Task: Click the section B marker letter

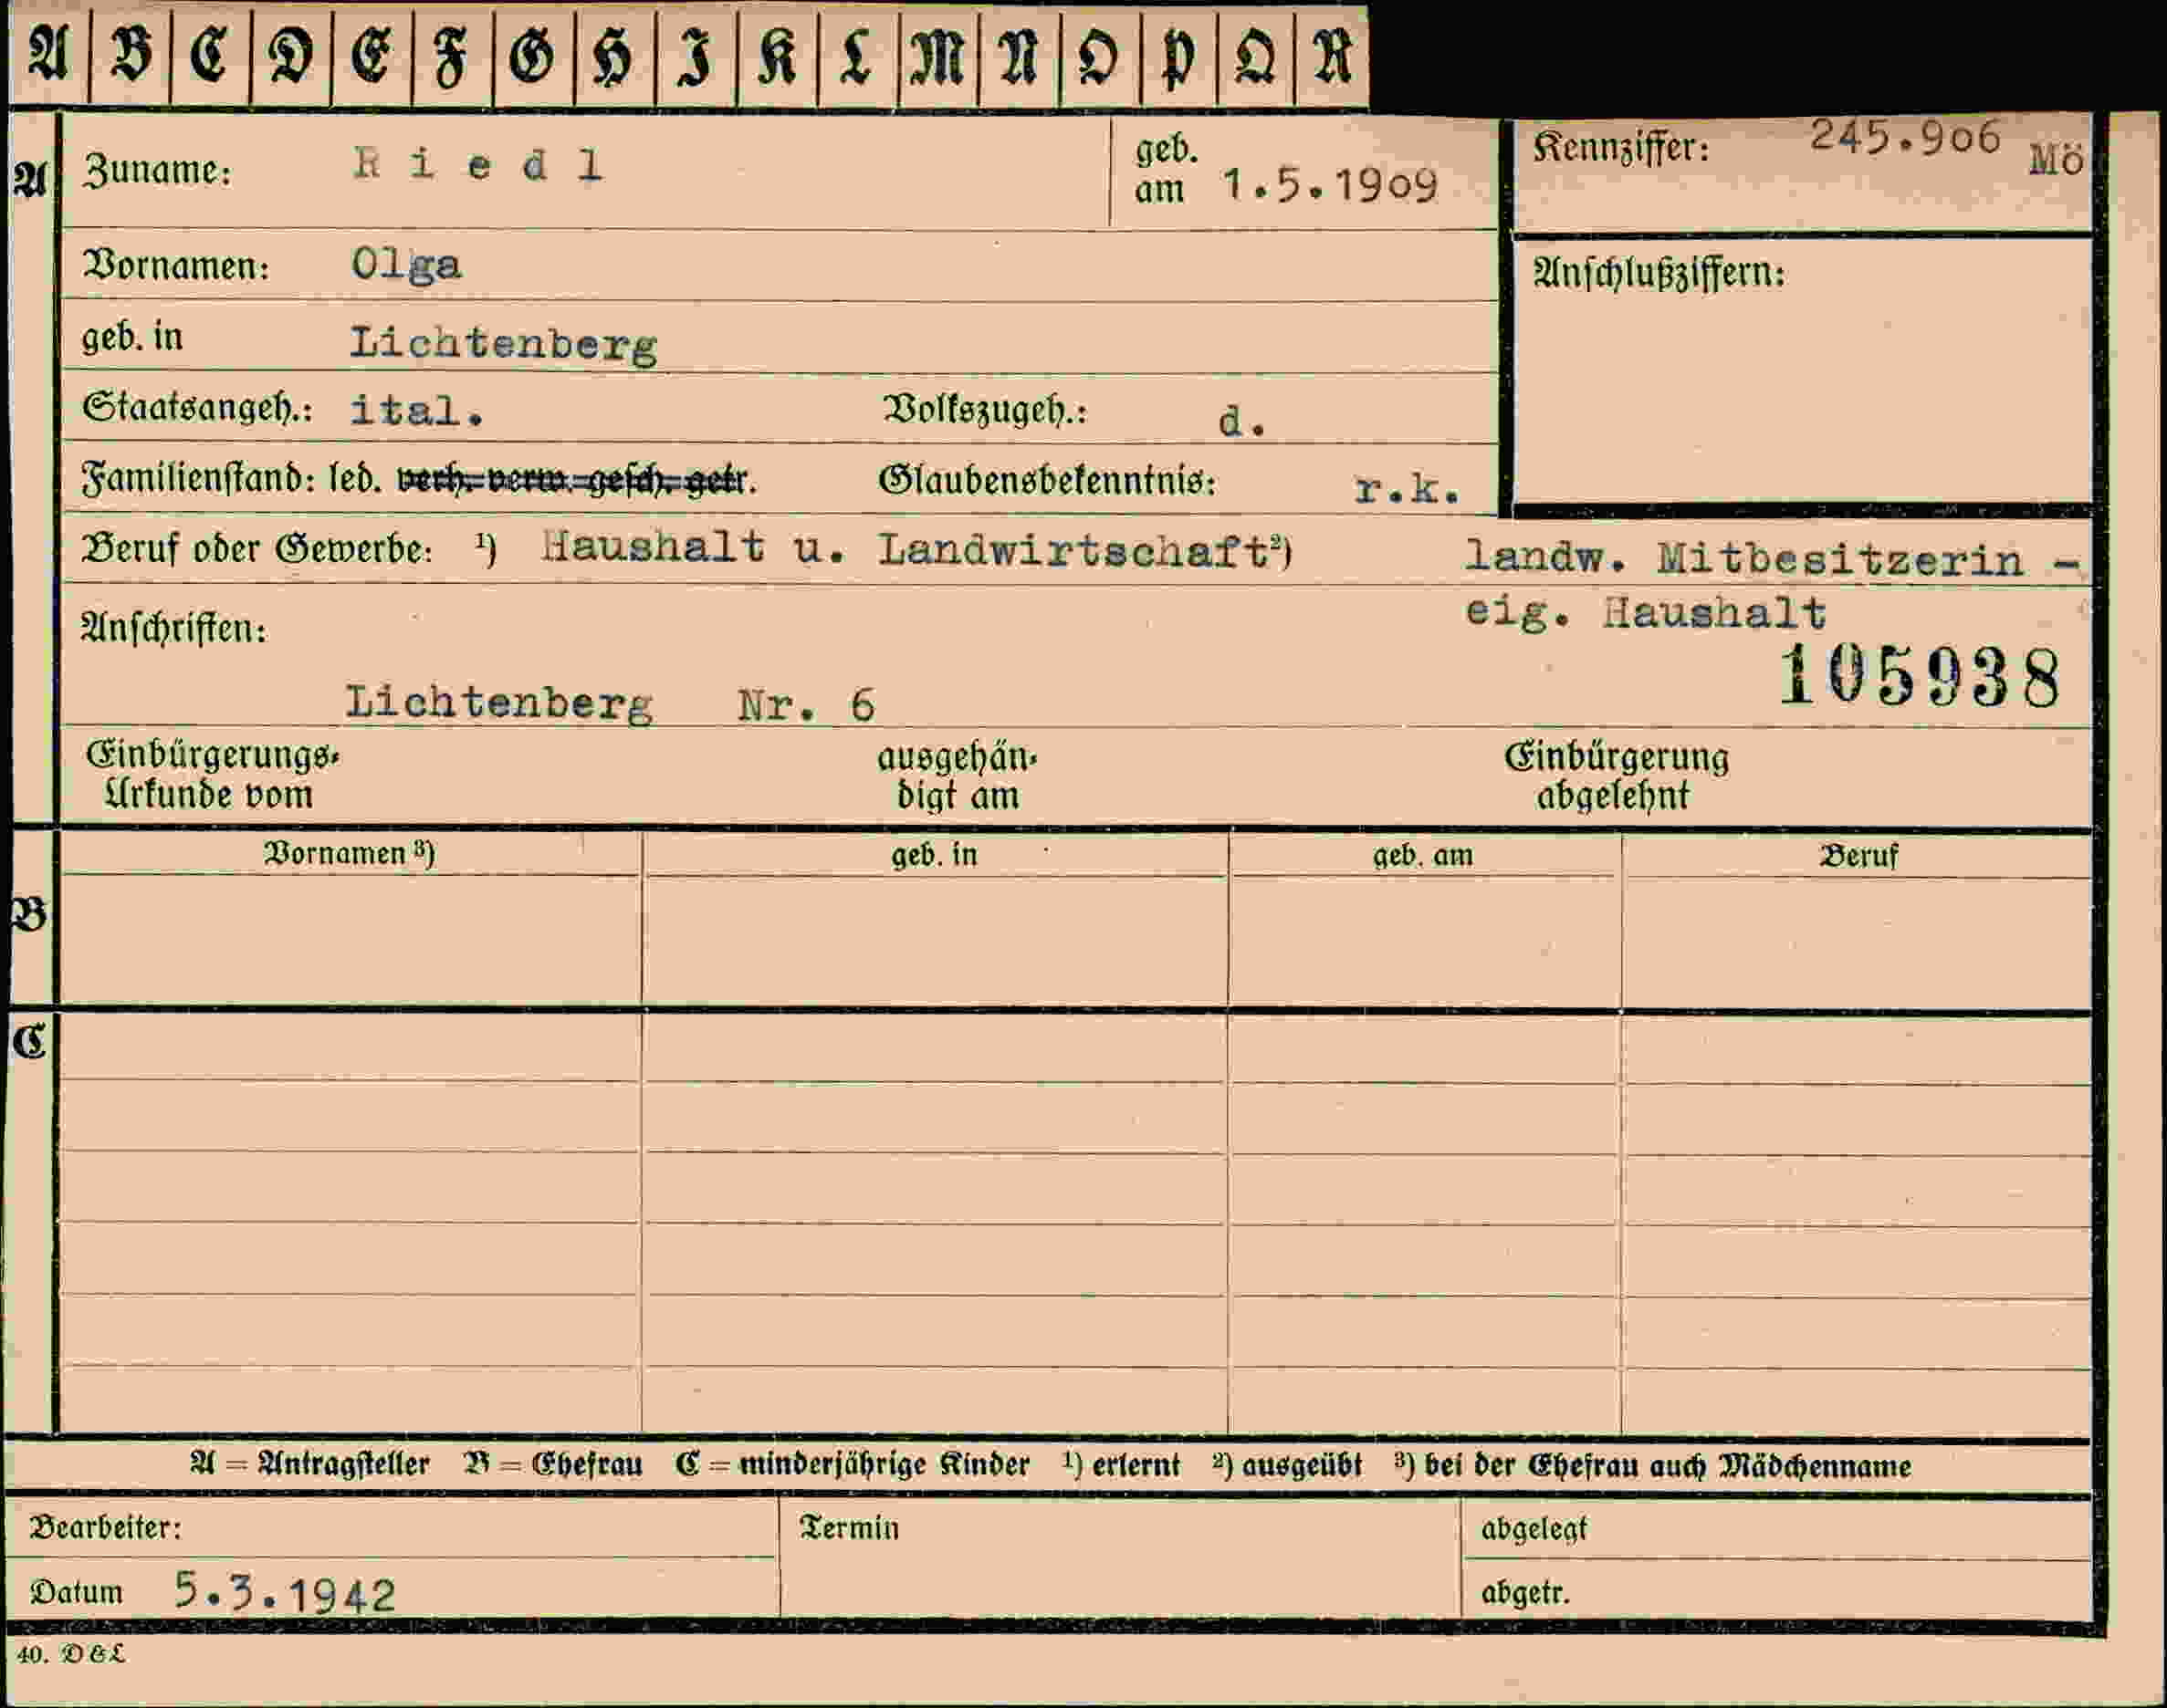Action: (29, 915)
